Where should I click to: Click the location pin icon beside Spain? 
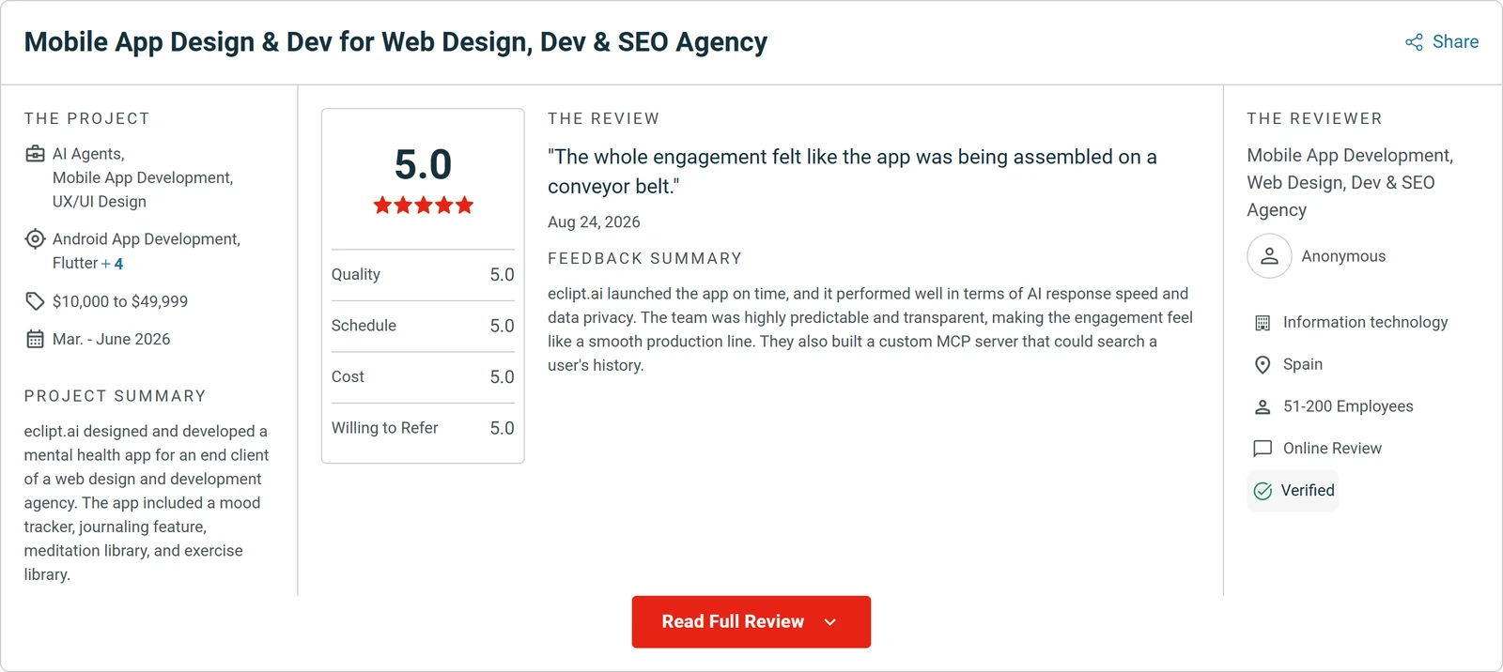[x=1263, y=364]
